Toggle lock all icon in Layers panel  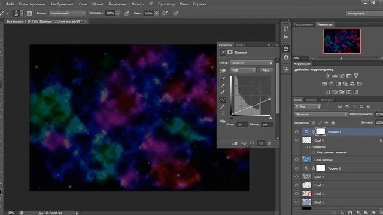tap(333, 123)
